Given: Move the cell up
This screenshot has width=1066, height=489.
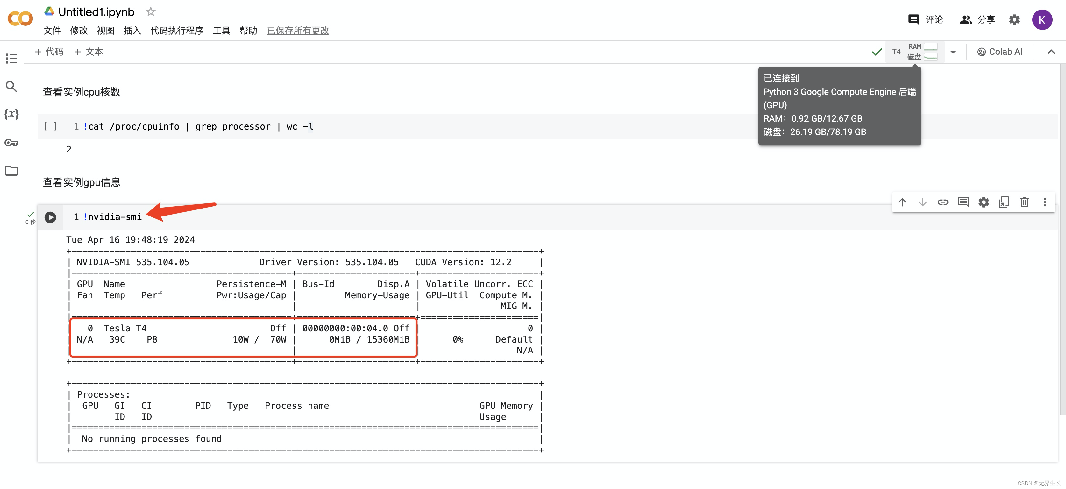Looking at the screenshot, I should tap(902, 202).
